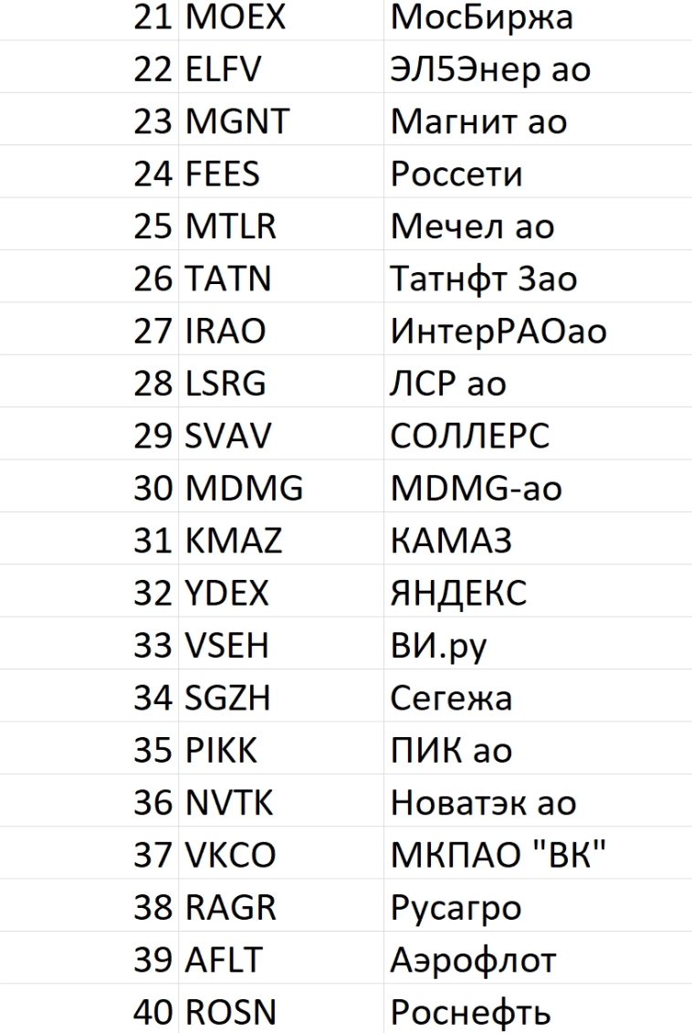Viewport: 692px width, 1033px height.
Task: Select the YDEX ticker cell
Action: point(227,594)
